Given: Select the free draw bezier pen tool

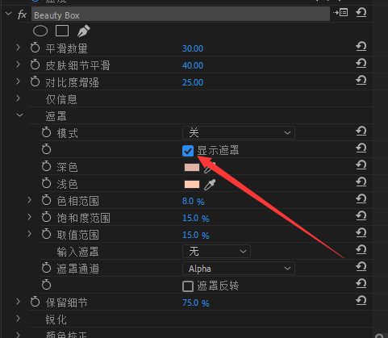Looking at the screenshot, I should click(84, 31).
